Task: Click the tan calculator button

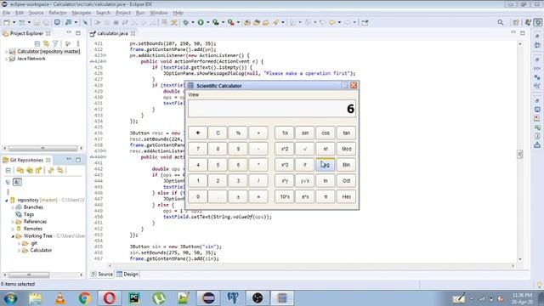Action: pos(346,133)
